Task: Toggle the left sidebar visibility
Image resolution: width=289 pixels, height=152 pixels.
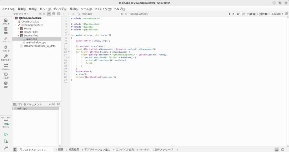Action: tap(15, 149)
